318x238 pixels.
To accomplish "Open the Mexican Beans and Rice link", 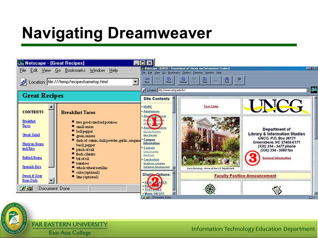I will pyautogui.click(x=33, y=146).
